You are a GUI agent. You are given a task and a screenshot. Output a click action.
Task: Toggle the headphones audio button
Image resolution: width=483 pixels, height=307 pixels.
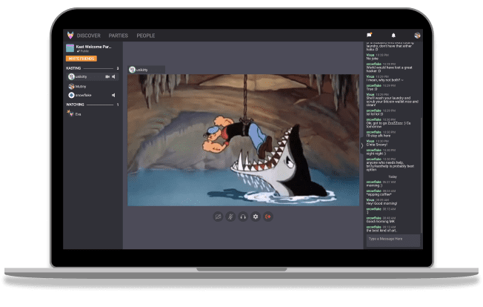[x=243, y=217]
